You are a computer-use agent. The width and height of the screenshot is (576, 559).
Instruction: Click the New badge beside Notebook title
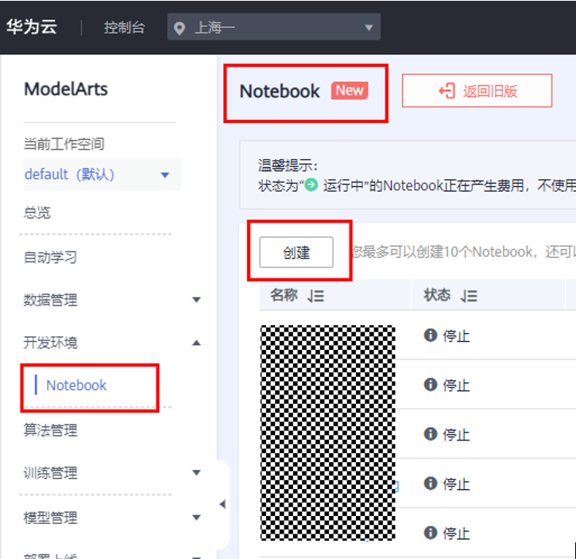click(350, 91)
